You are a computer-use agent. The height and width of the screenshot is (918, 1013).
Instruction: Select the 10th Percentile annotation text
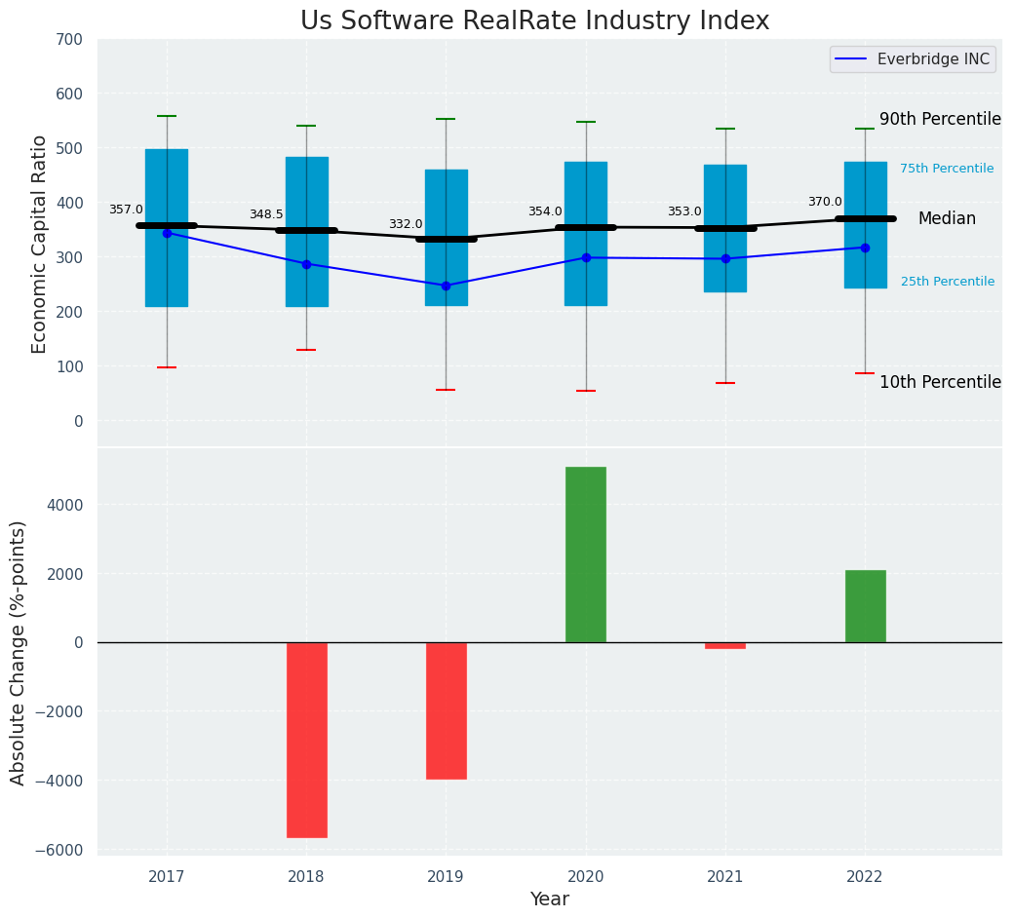click(940, 382)
